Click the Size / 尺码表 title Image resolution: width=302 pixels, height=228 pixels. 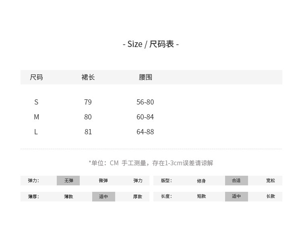click(151, 44)
